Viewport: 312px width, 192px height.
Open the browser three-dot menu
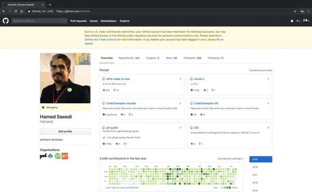pyautogui.click(x=308, y=11)
